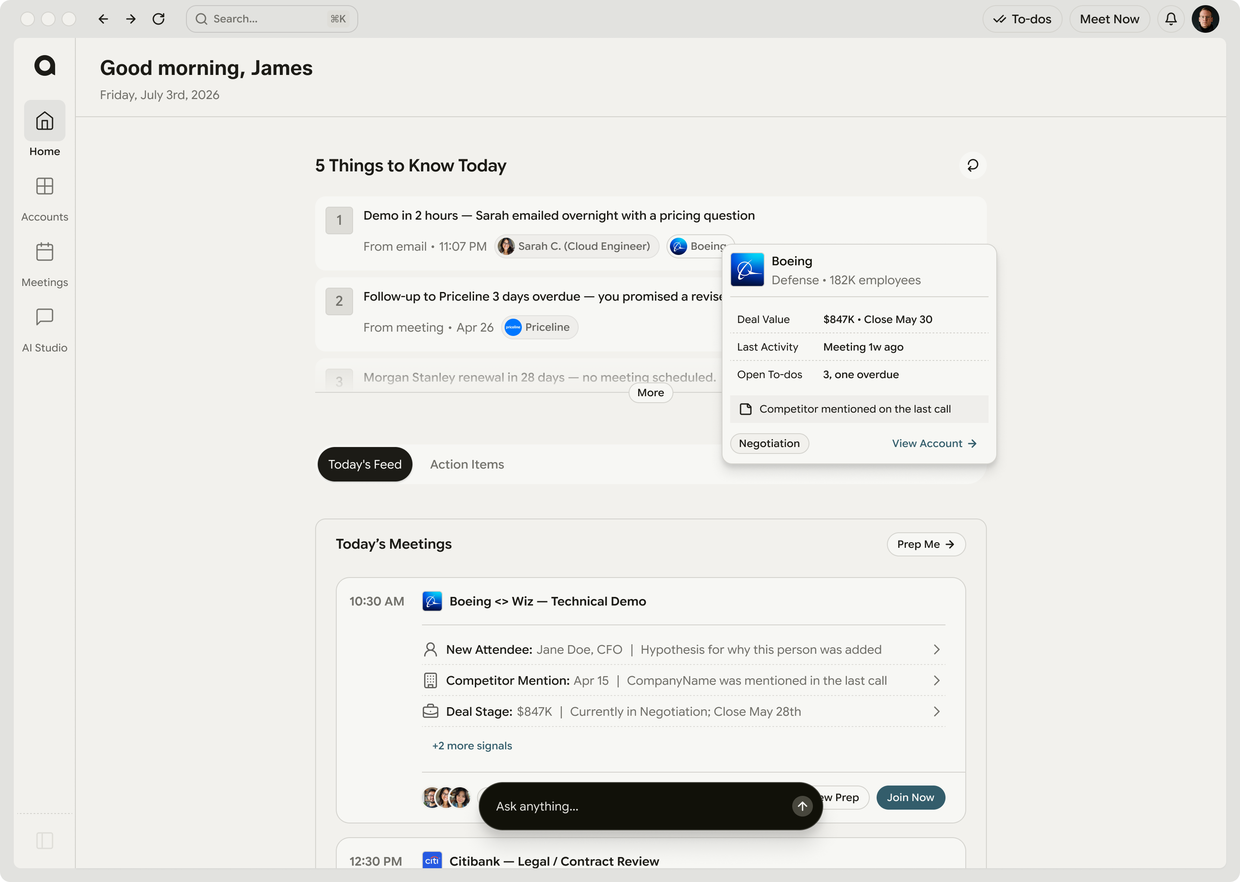Click Last Activity Meeting 1w ago row

[x=859, y=347]
